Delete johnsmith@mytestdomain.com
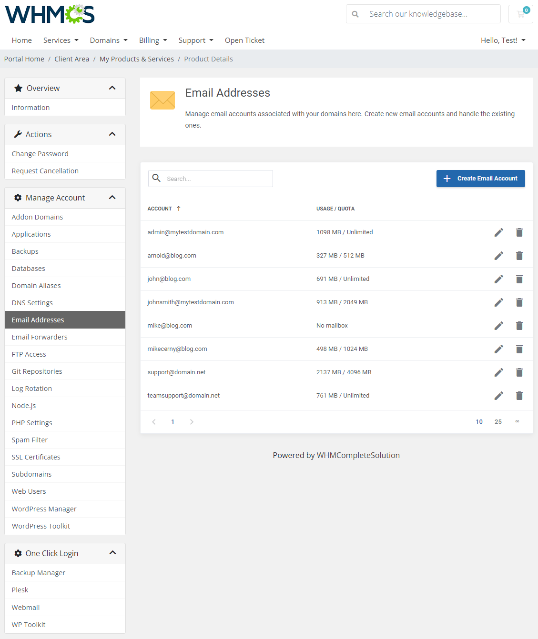This screenshot has width=538, height=639. pos(519,302)
